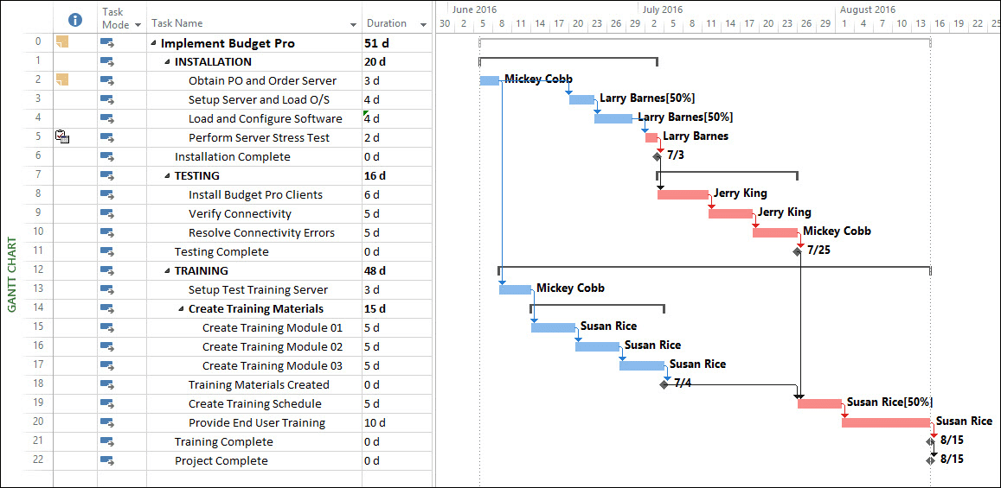Select the Training Materials Created milestone 7/4

[664, 385]
